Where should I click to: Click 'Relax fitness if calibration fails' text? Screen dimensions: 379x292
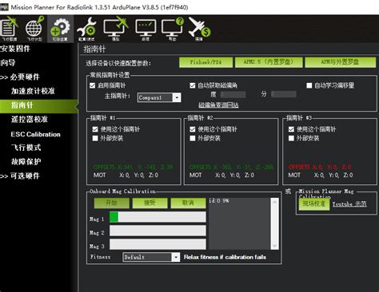coord(225,257)
